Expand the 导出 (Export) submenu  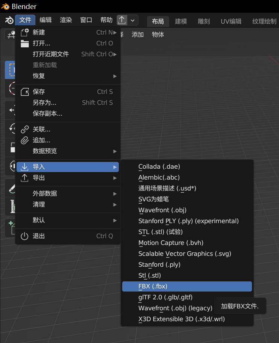68,178
